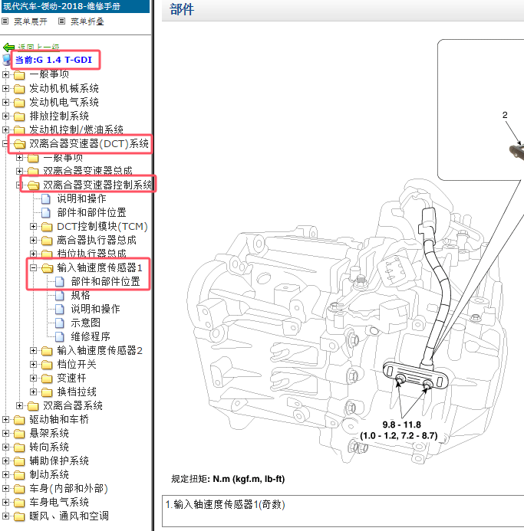
Task: Click the 部件 page heading
Action: (x=182, y=9)
